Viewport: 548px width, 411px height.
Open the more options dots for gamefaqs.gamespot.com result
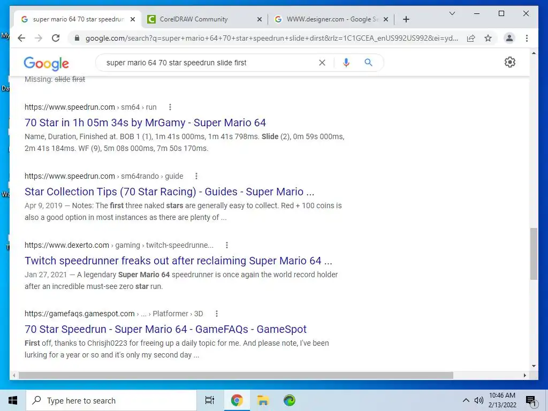coord(217,314)
